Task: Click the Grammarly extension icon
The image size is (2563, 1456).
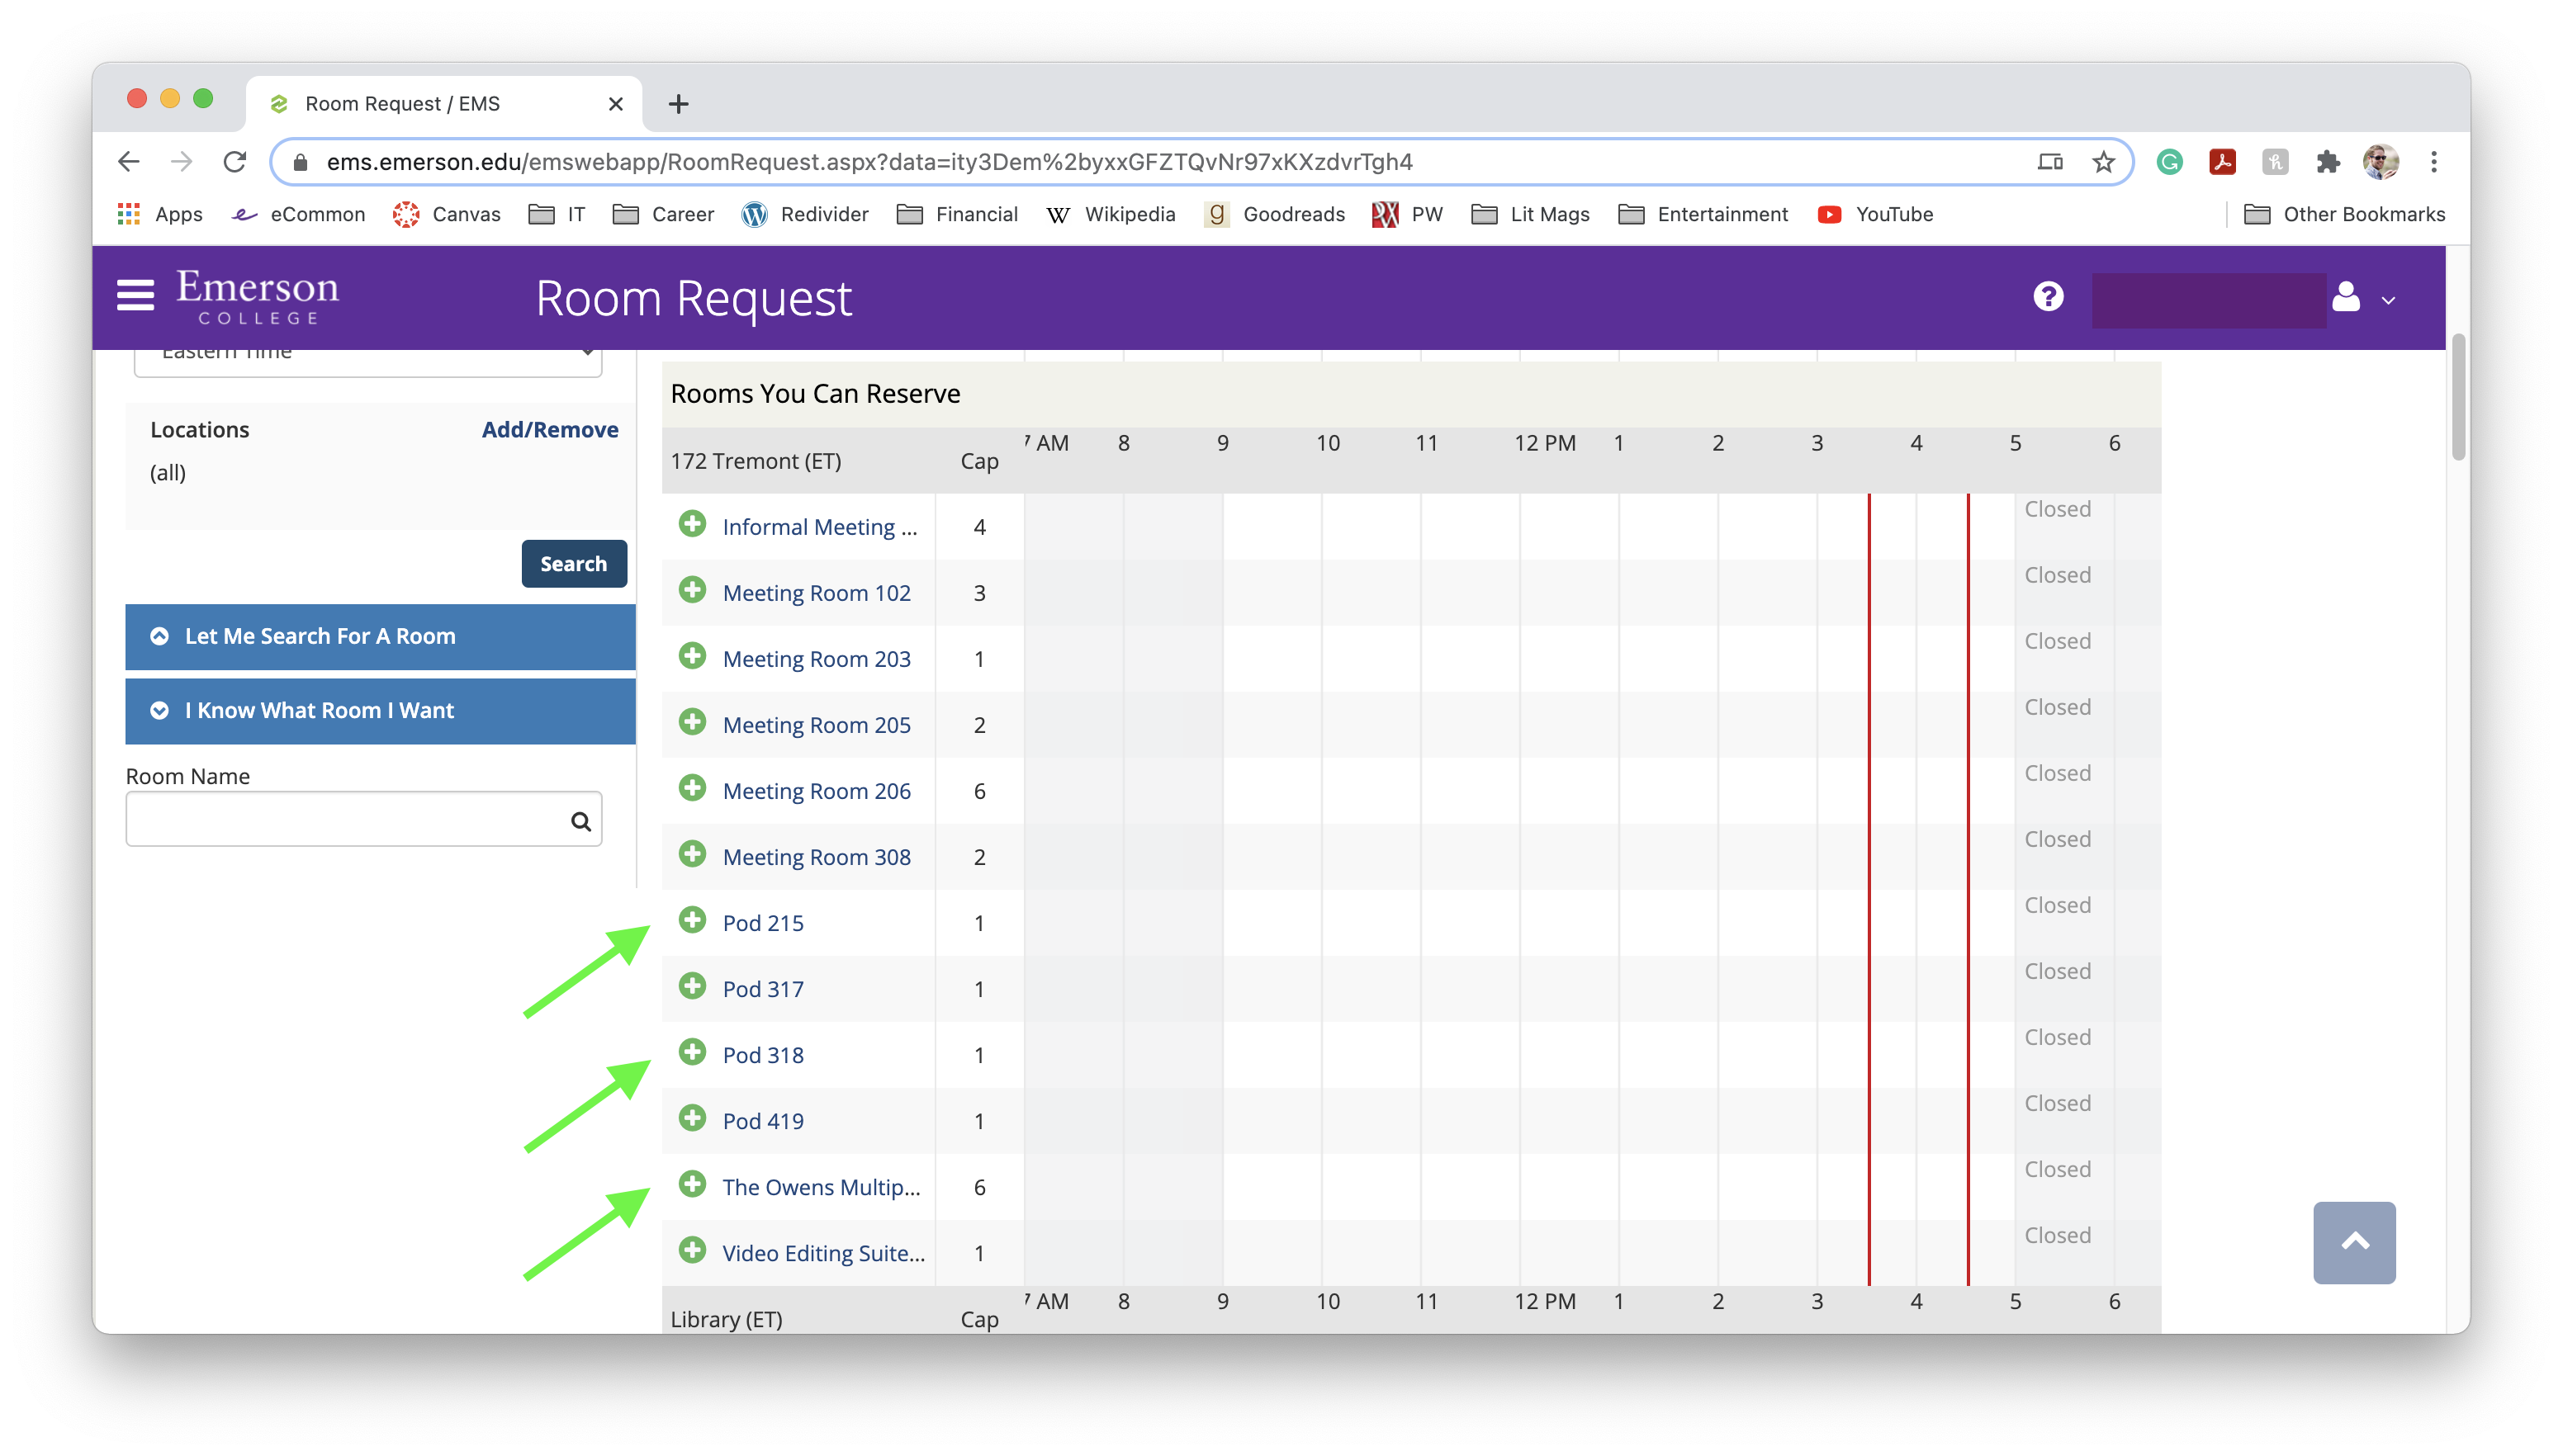Action: (x=2170, y=162)
